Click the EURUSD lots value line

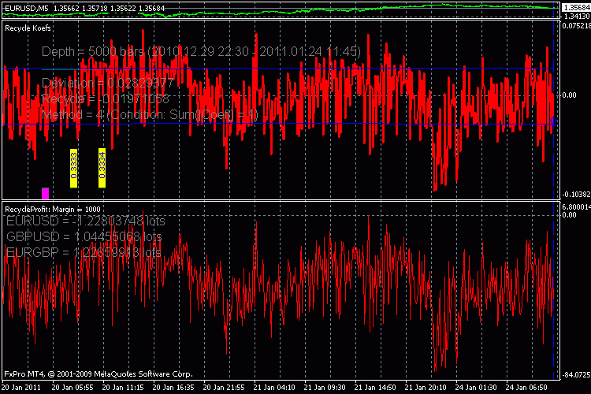84,221
